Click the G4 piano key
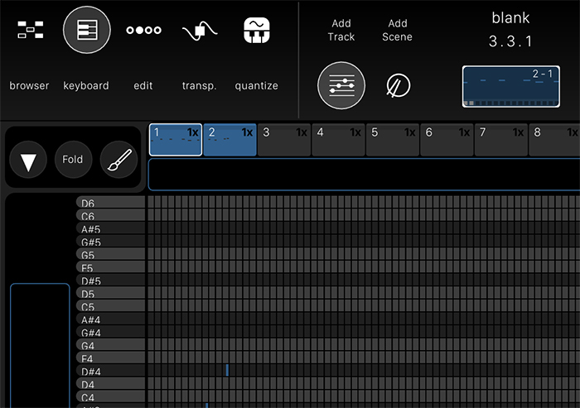The height and width of the screenshot is (408, 580). point(110,344)
